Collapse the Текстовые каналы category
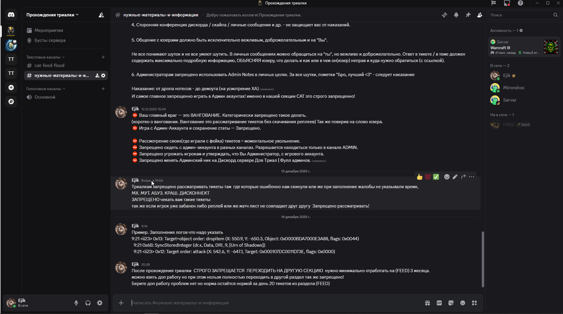Image resolution: width=563 pixels, height=314 pixels. click(x=45, y=57)
